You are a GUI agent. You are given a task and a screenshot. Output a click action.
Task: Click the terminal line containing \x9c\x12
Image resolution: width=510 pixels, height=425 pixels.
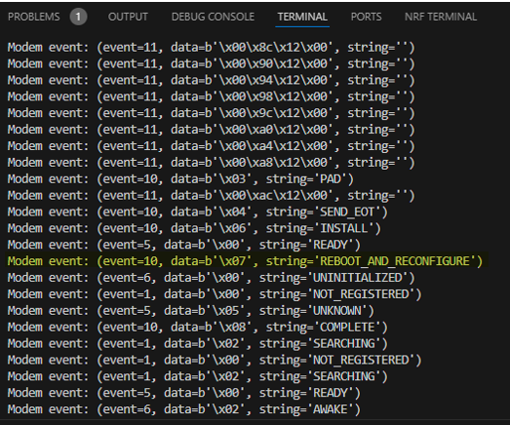pyautogui.click(x=212, y=113)
